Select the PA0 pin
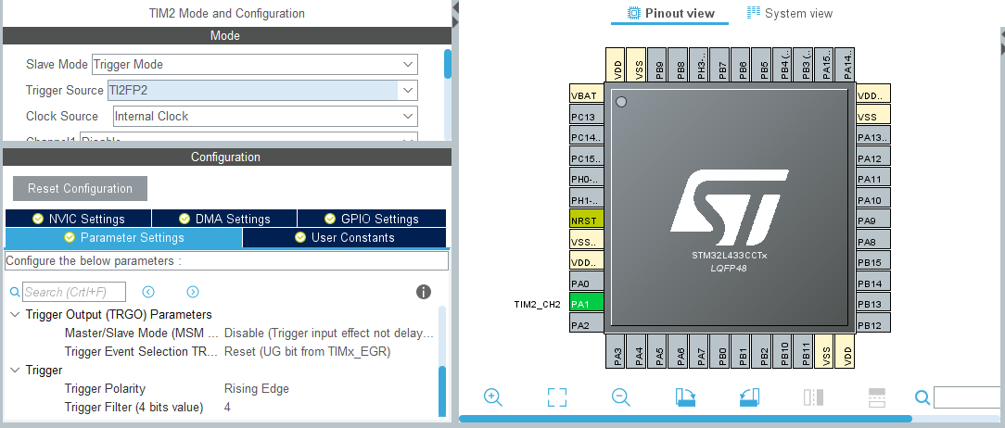 pos(587,283)
